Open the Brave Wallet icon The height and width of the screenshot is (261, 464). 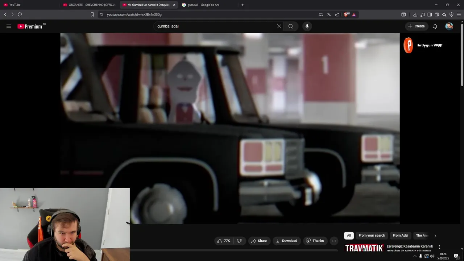coord(437,14)
